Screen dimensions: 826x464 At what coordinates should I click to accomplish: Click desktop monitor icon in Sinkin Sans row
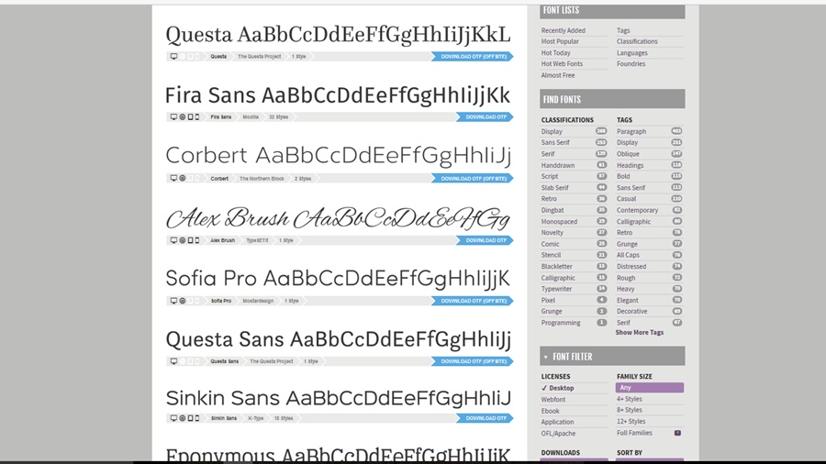pos(173,418)
